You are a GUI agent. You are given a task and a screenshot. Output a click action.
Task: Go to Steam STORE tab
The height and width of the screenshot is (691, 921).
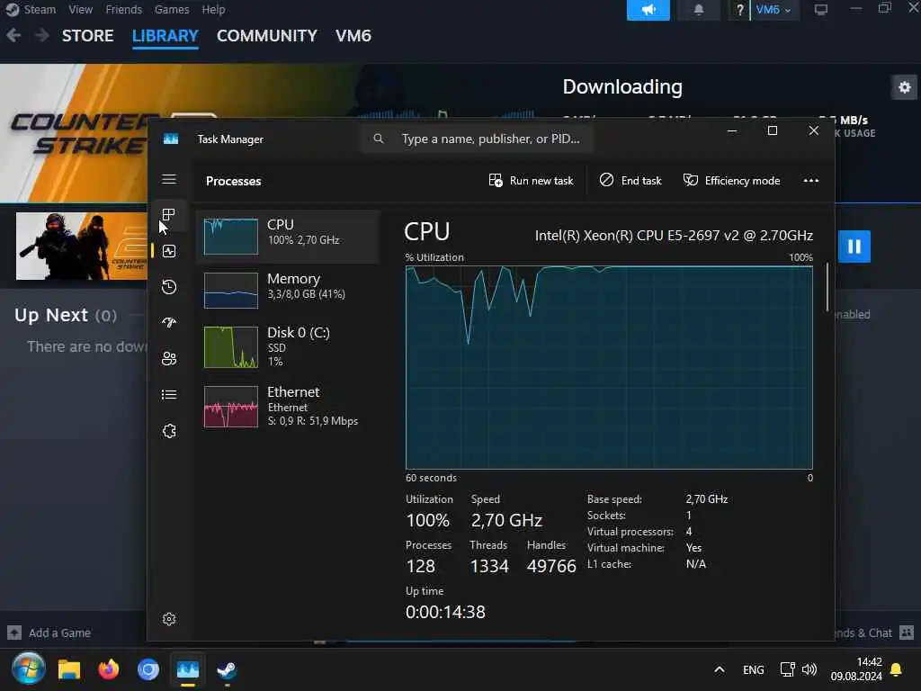(x=87, y=36)
